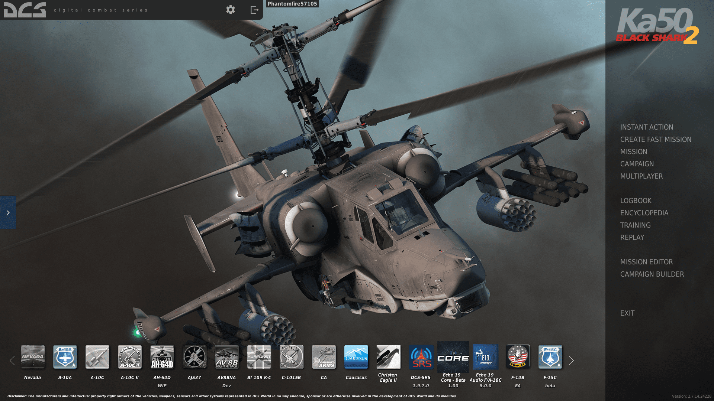Screen dimensions: 714x401
Task: Open the INSTANT ACTION menu
Action: (x=646, y=127)
